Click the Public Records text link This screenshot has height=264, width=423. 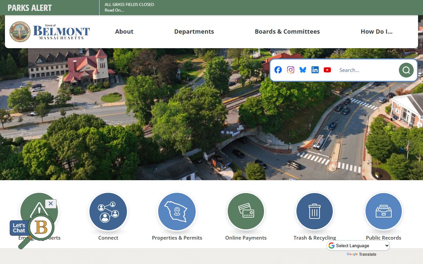(383, 238)
